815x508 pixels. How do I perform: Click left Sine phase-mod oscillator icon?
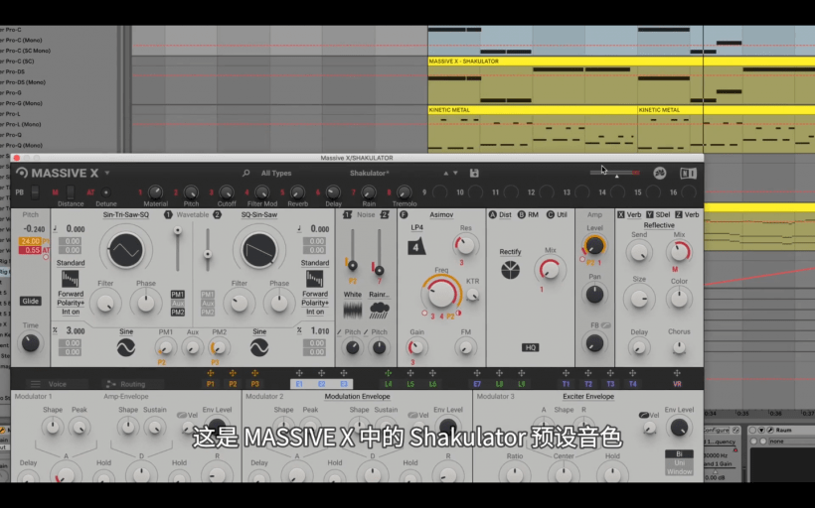126,347
